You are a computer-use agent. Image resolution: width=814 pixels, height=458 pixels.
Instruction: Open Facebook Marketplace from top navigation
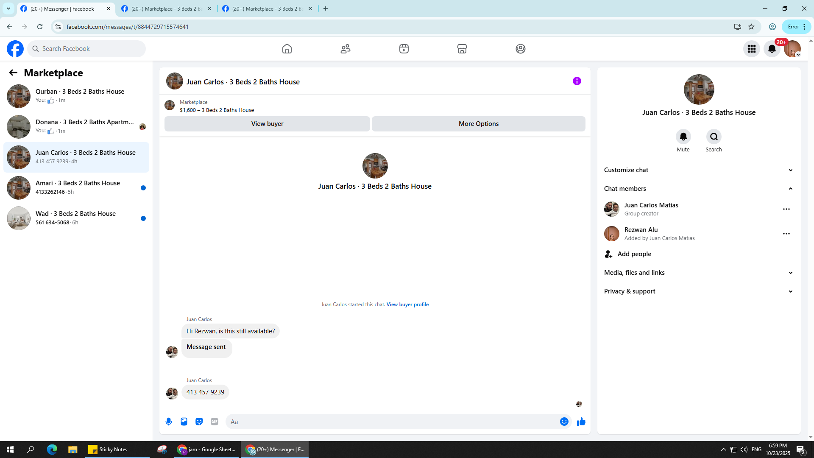pos(462,49)
